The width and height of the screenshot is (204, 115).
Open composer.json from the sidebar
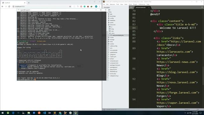pos(114,61)
